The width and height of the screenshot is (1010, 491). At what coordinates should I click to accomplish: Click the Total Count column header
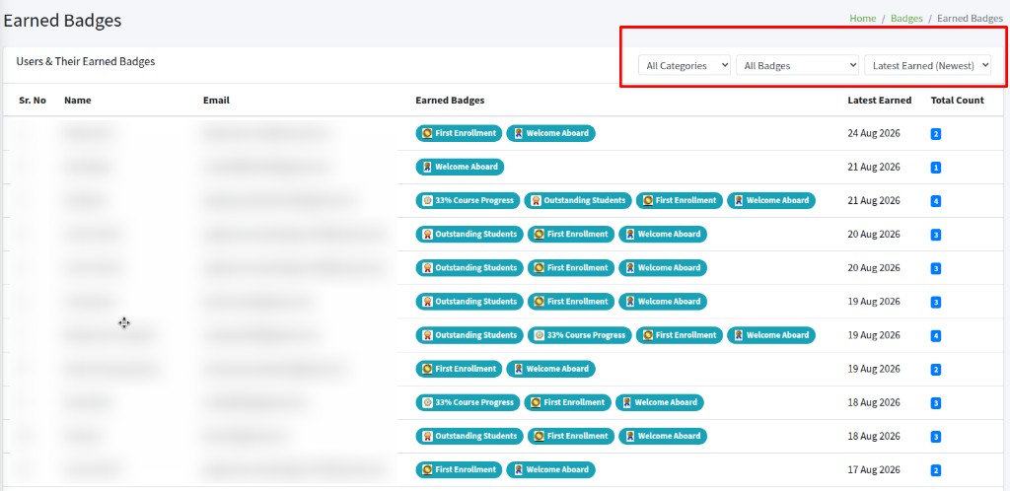[x=957, y=101]
